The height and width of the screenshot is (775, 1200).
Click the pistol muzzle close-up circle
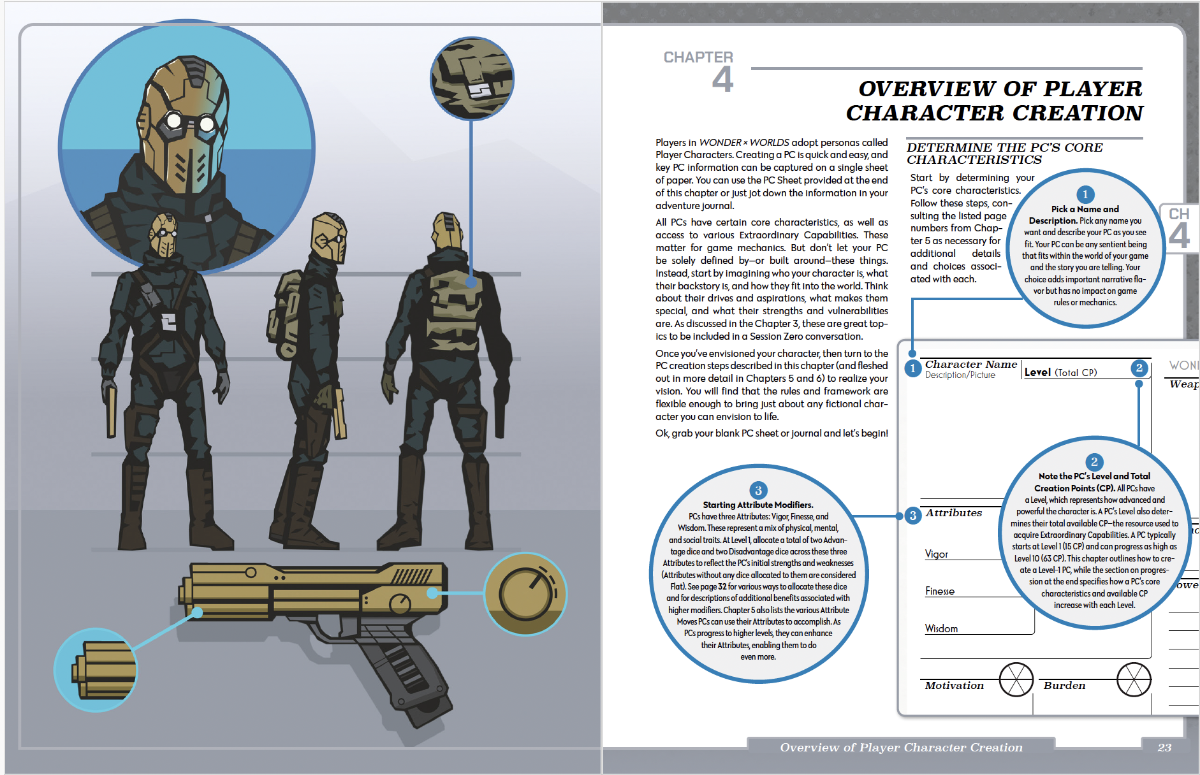[96, 669]
